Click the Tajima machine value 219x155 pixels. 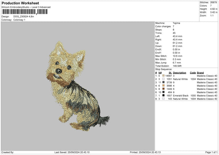coord(176,23)
